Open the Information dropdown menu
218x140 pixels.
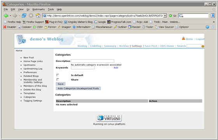tap(82, 27)
